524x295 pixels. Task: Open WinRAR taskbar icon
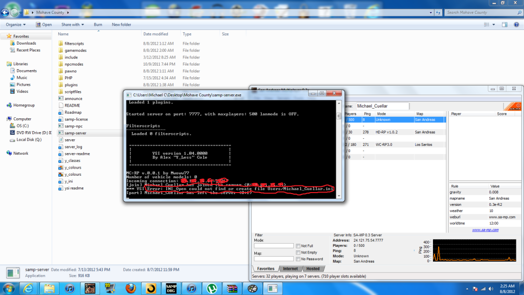(x=232, y=288)
